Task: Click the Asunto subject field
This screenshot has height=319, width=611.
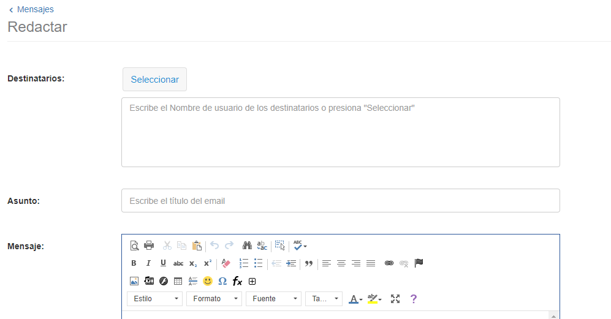Action: pos(340,201)
